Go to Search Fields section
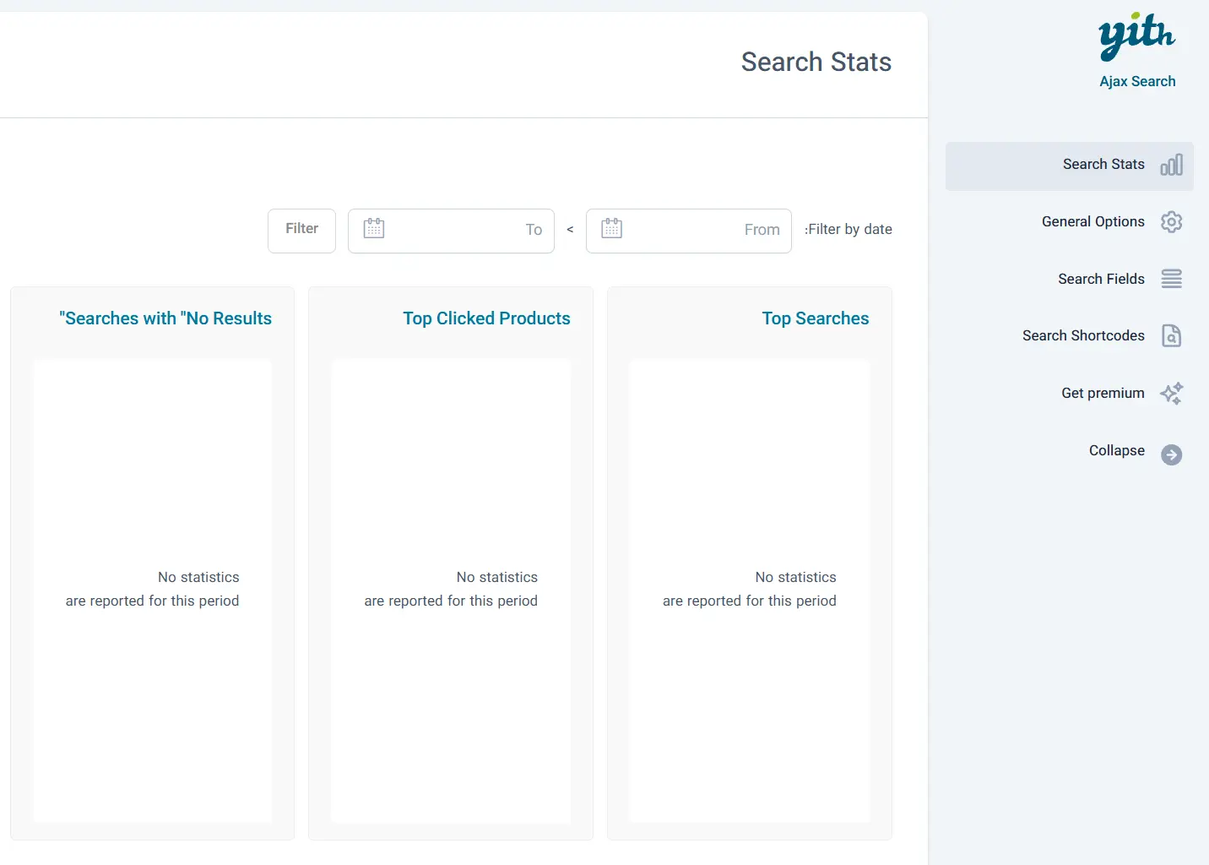 click(1070, 279)
